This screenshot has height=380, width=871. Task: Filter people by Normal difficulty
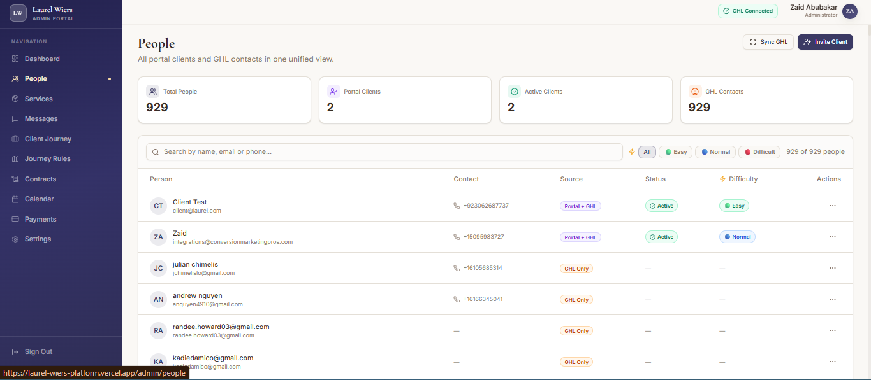point(715,151)
